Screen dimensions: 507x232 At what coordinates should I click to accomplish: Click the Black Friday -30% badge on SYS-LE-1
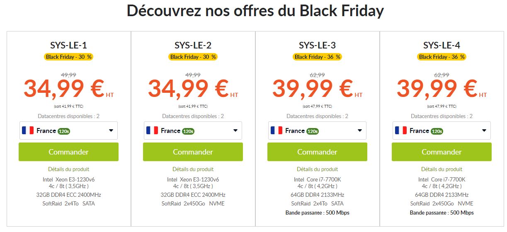69,57
